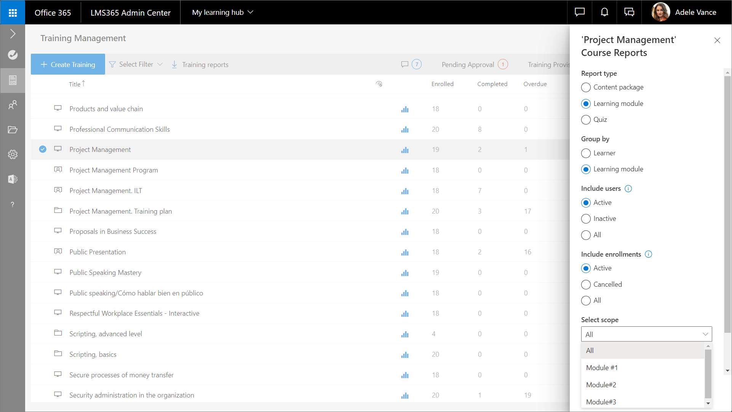Click the help question mark in sidebar
Viewport: 732px width, 412px height.
13,204
